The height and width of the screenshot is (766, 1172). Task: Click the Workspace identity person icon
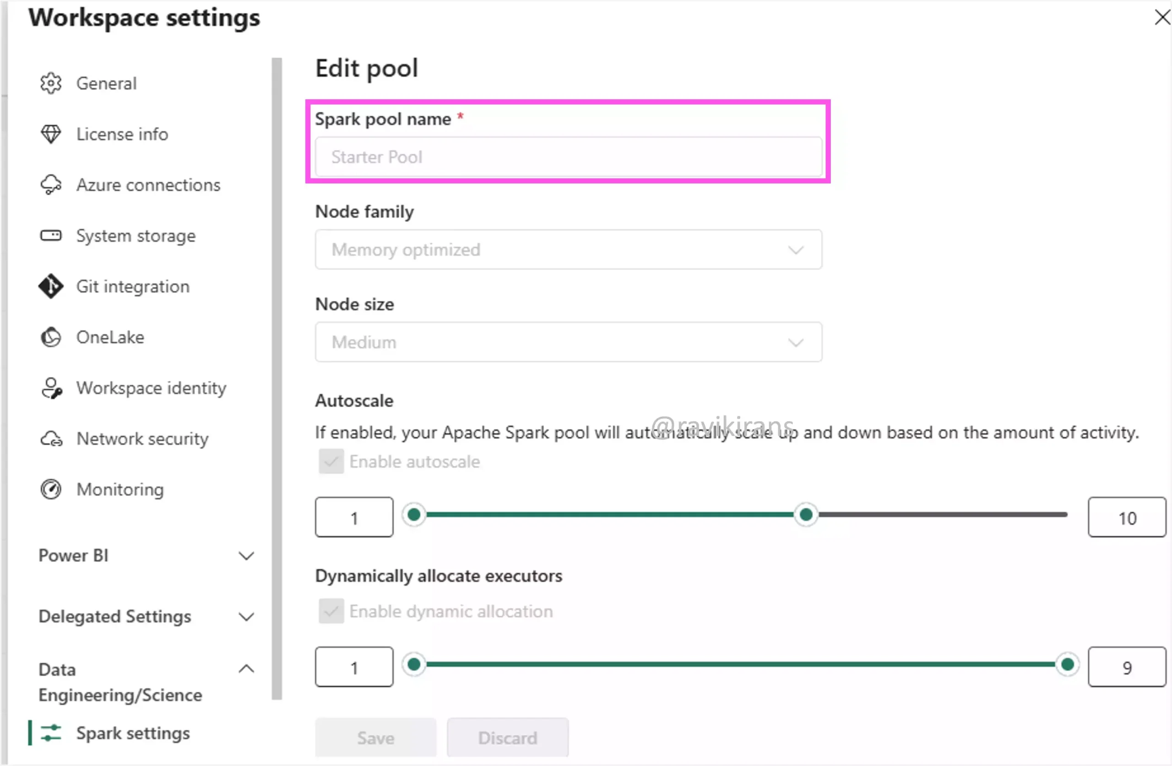(x=51, y=388)
